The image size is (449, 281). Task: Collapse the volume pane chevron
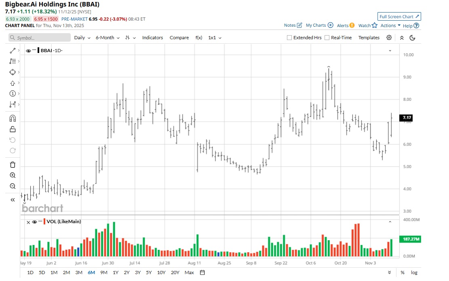click(390, 222)
